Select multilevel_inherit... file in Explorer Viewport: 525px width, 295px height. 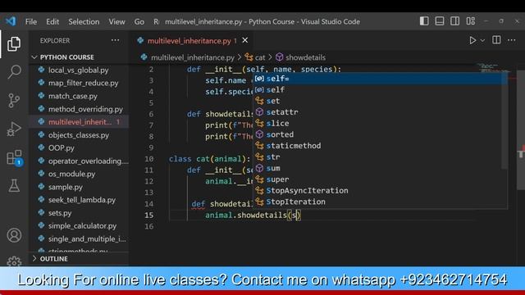[79, 122]
